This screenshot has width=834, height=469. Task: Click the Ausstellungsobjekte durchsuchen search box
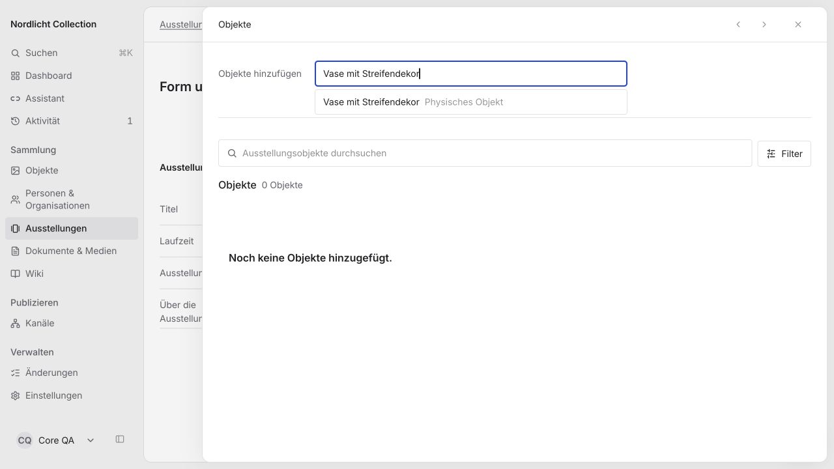(x=485, y=154)
